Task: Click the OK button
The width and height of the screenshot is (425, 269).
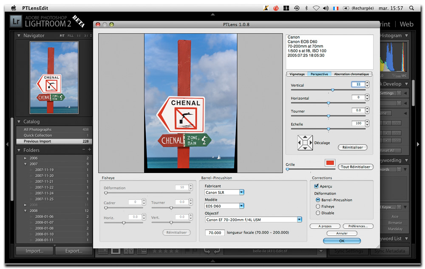Action: coord(342,241)
